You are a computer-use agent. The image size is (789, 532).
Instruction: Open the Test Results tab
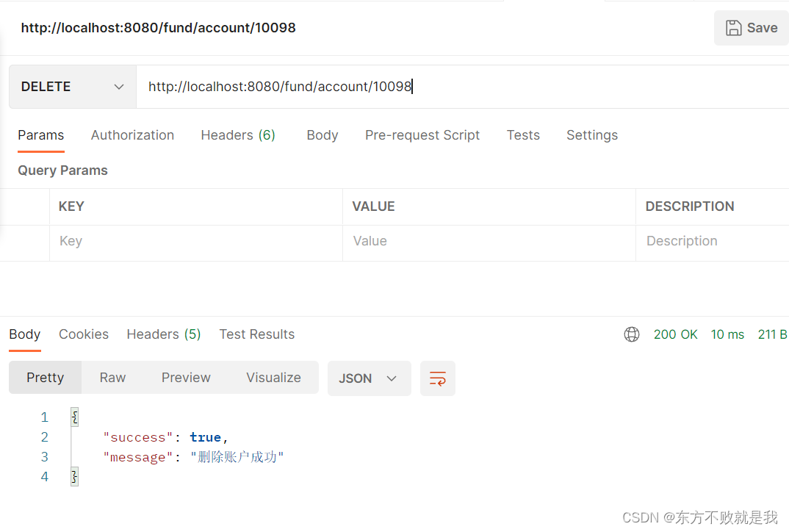tap(256, 334)
